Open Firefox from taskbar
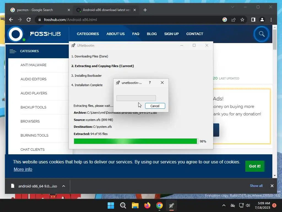Screen dimensions: 282x212 [x=147, y=205]
